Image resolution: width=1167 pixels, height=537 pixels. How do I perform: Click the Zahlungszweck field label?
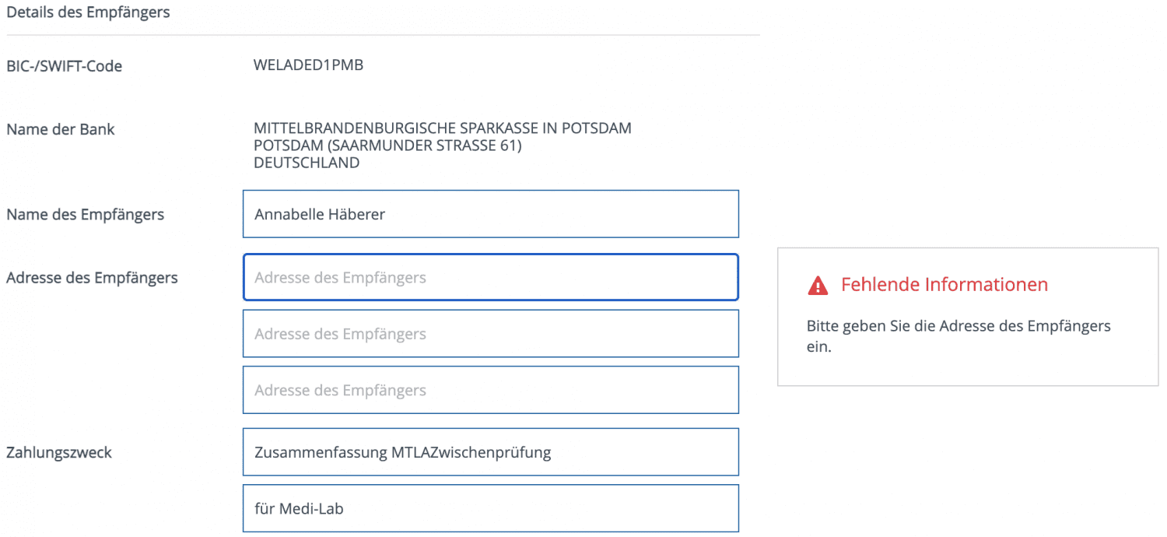coord(59,452)
